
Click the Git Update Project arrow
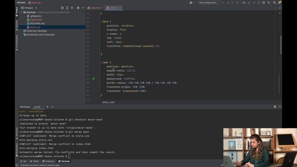[x=249, y=3]
